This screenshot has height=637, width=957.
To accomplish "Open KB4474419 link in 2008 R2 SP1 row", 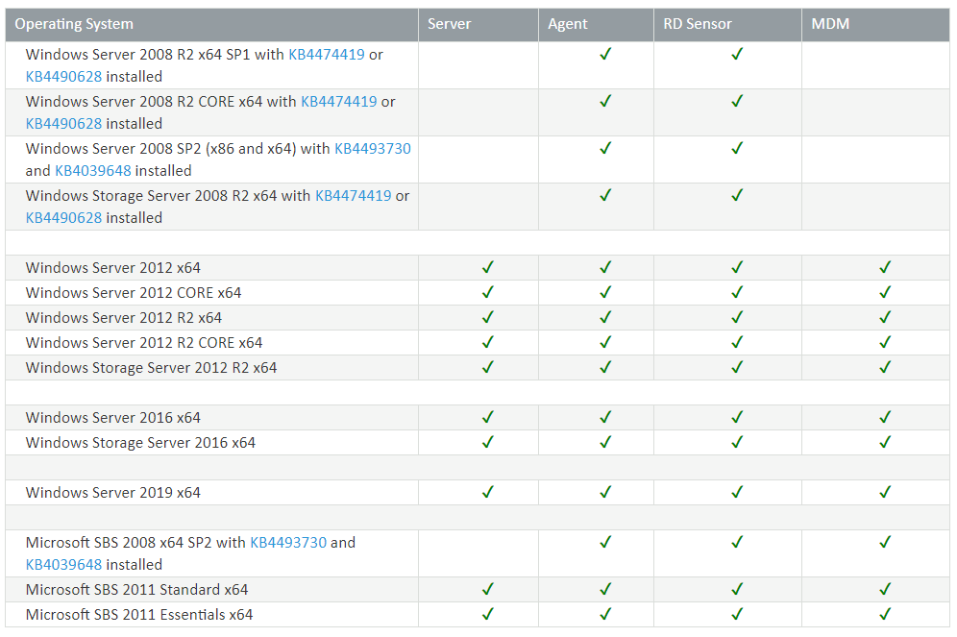I will point(327,55).
